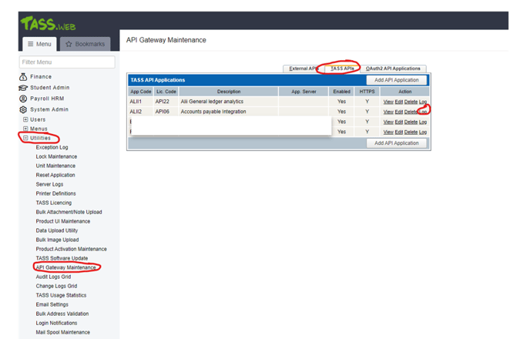This screenshot has width=530, height=339.
Task: Collapse the Utilities tree node
Action: 25,138
